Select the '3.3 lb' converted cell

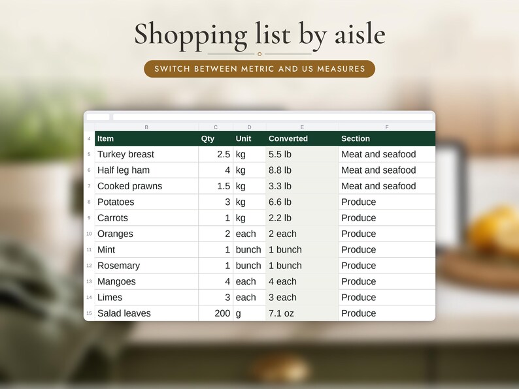pyautogui.click(x=302, y=186)
